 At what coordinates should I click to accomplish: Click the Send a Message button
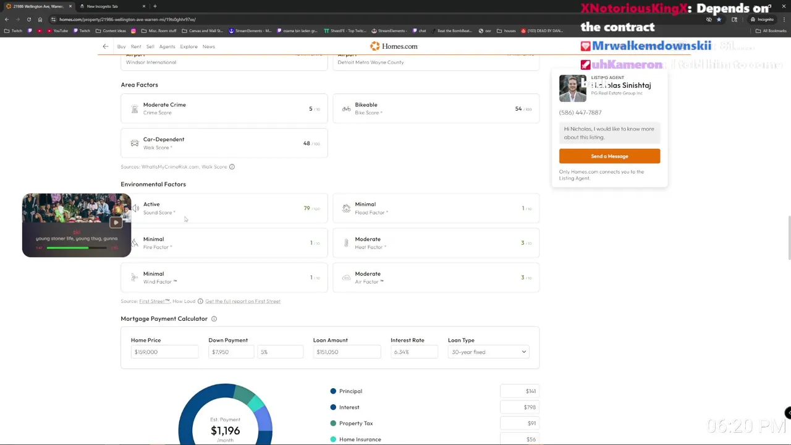pos(609,156)
